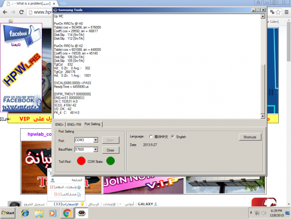Click the terminal log scrollbar thumb
The height and width of the screenshot is (219, 291).
point(262,89)
